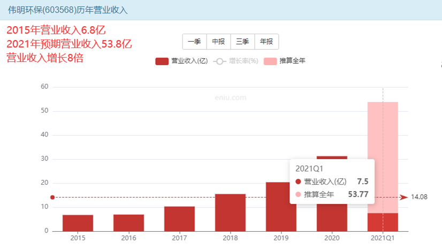The image size is (442, 244).
Task: Select the 2016 revenue bar
Action: (128, 223)
